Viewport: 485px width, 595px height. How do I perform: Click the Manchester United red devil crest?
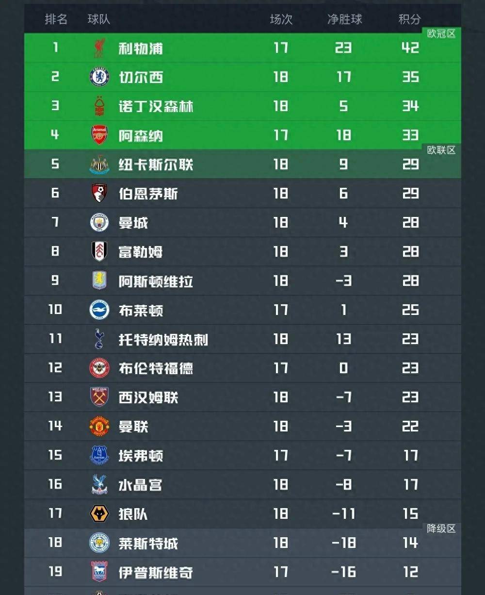coord(98,427)
